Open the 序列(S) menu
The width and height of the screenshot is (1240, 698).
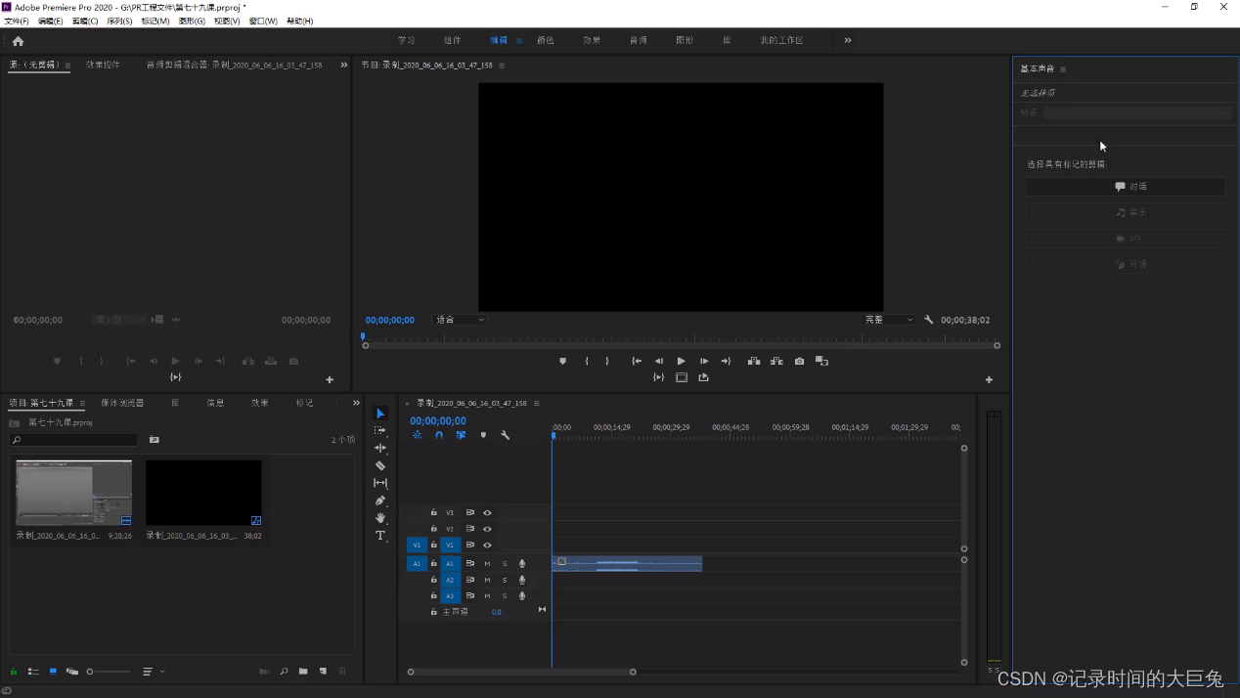[x=119, y=21]
